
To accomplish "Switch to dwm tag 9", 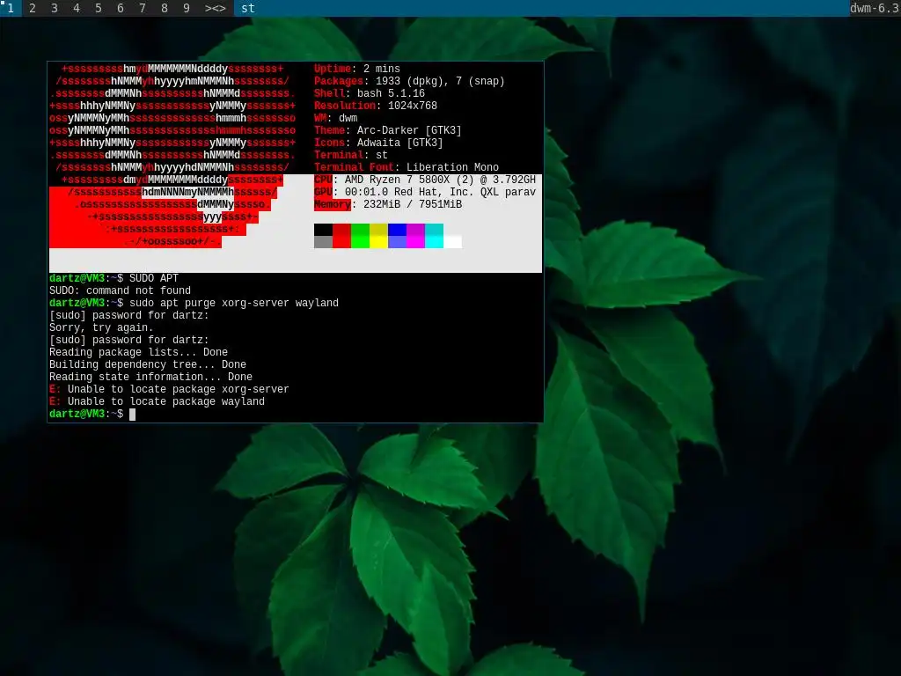I will tap(187, 8).
